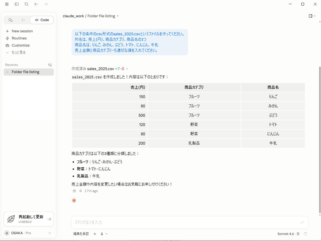Go forward with right arrow
Viewport: 321px width, 241px height.
pyautogui.click(x=46, y=4)
